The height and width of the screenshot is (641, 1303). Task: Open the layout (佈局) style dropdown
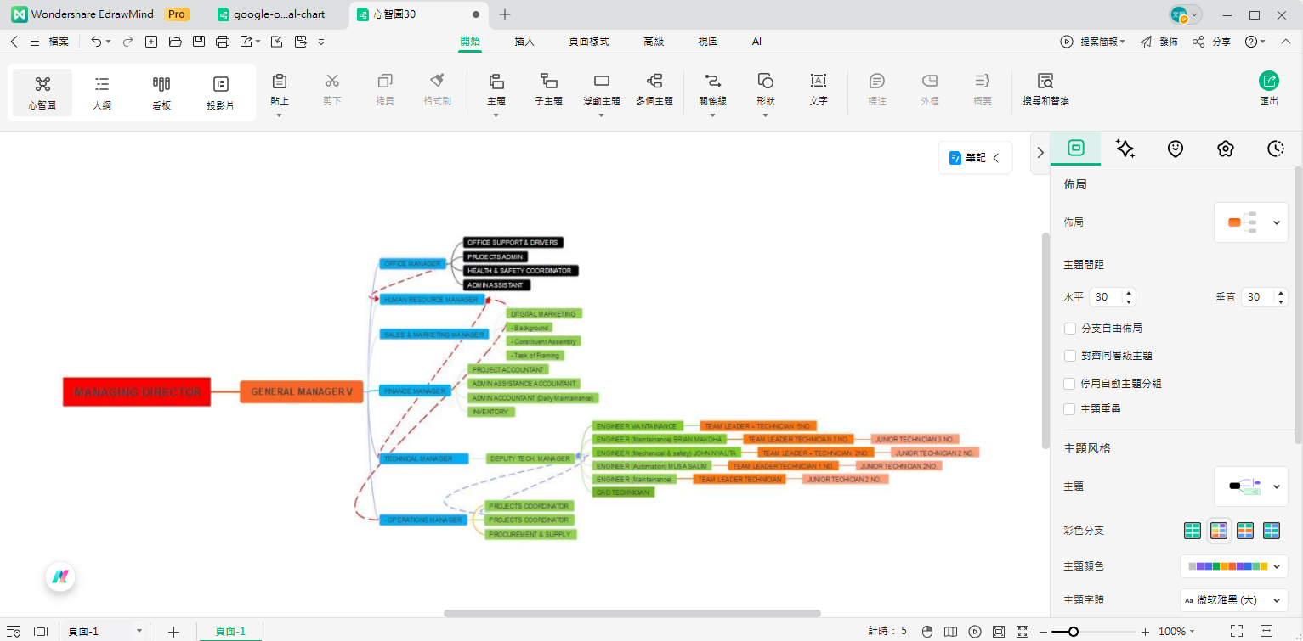[x=1250, y=222]
